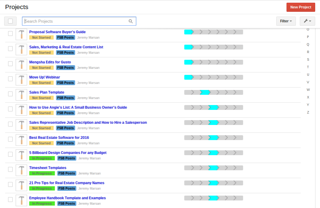This screenshot has width=320, height=208.
Task: Open Sales, Marketing & Real Estate Content List
Action: (x=66, y=47)
